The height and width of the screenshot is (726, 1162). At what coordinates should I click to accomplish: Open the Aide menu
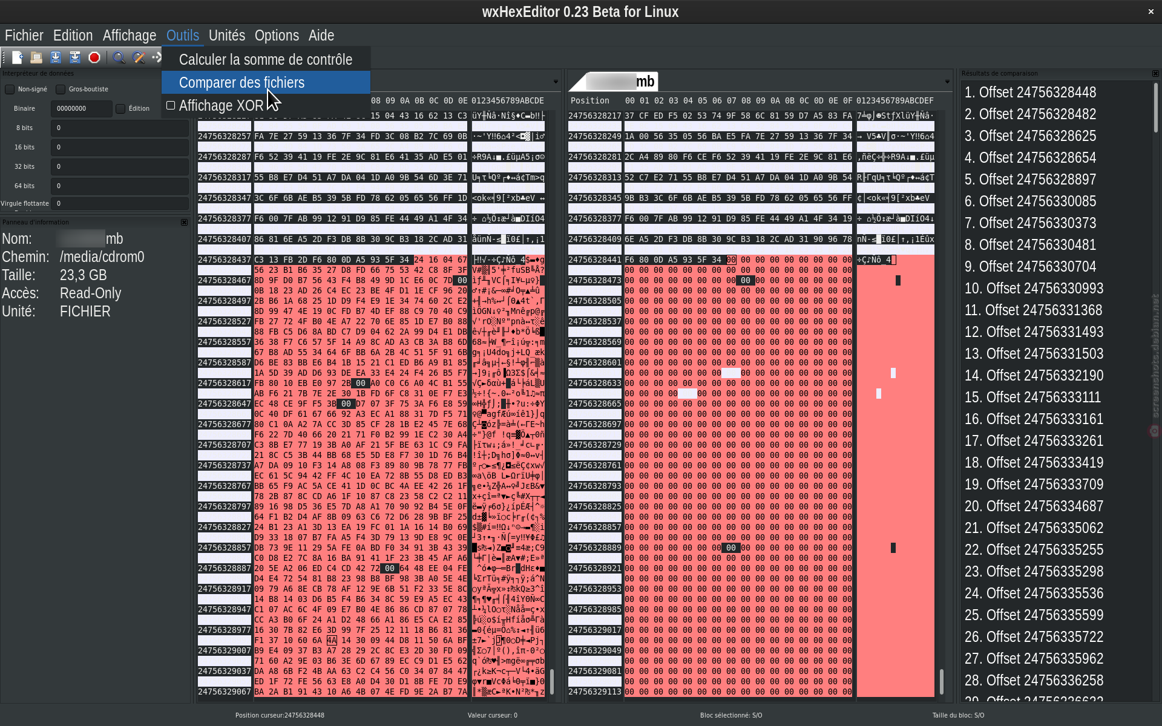pos(321,35)
